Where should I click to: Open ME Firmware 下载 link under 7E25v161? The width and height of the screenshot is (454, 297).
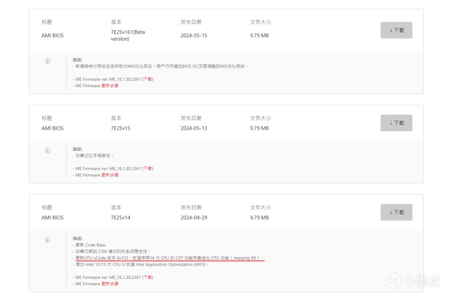pyautogui.click(x=148, y=79)
